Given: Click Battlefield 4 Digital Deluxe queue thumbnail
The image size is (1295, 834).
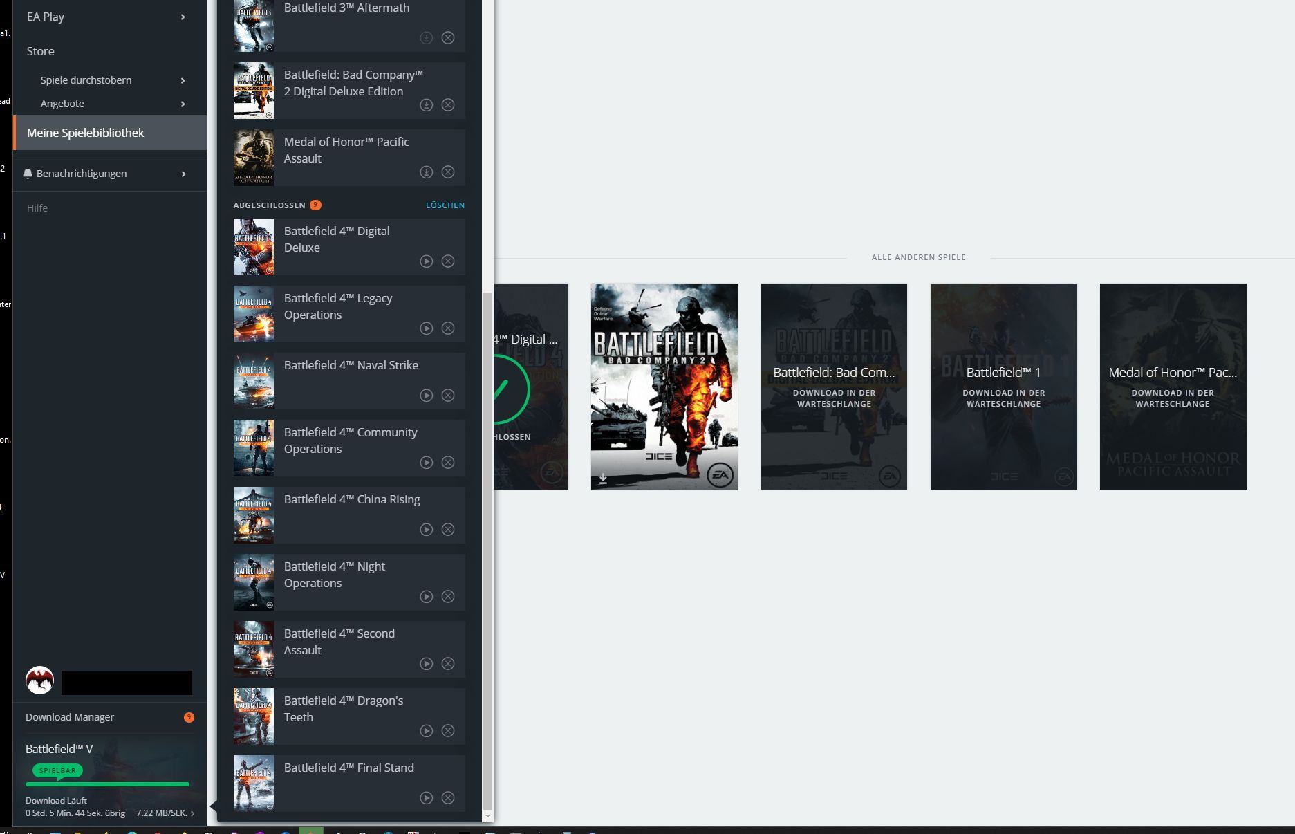Looking at the screenshot, I should pos(254,247).
